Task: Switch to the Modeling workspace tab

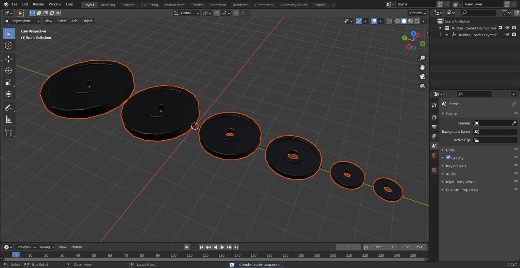Action: (108, 5)
